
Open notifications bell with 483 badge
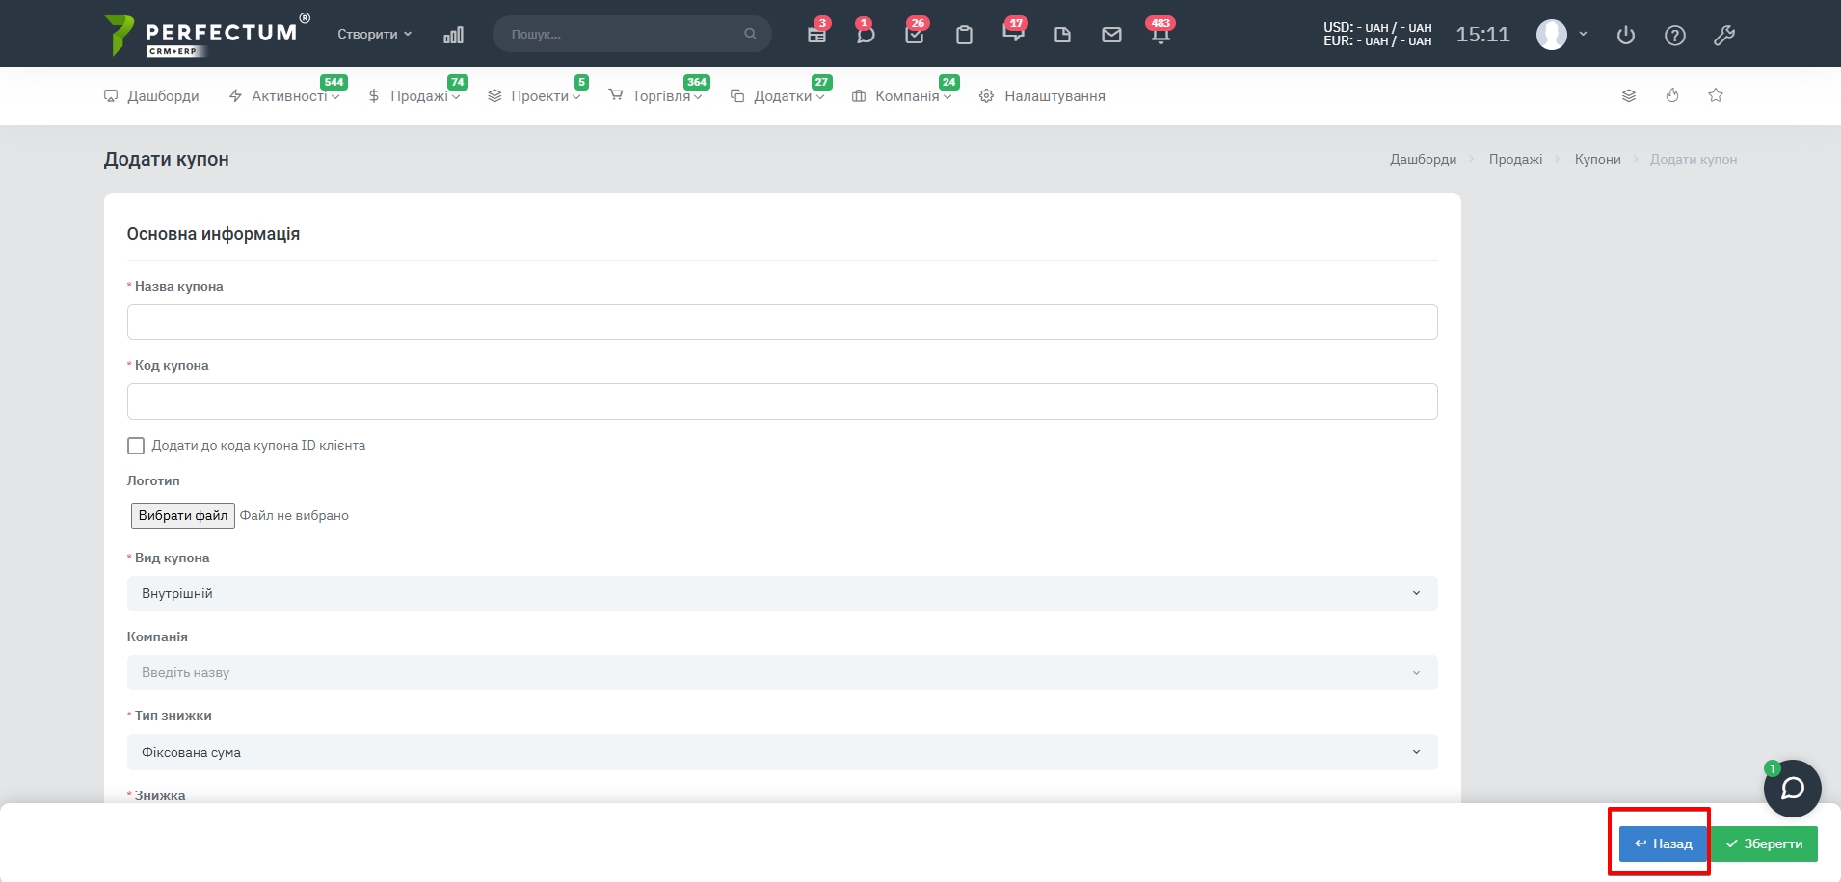[1161, 35]
